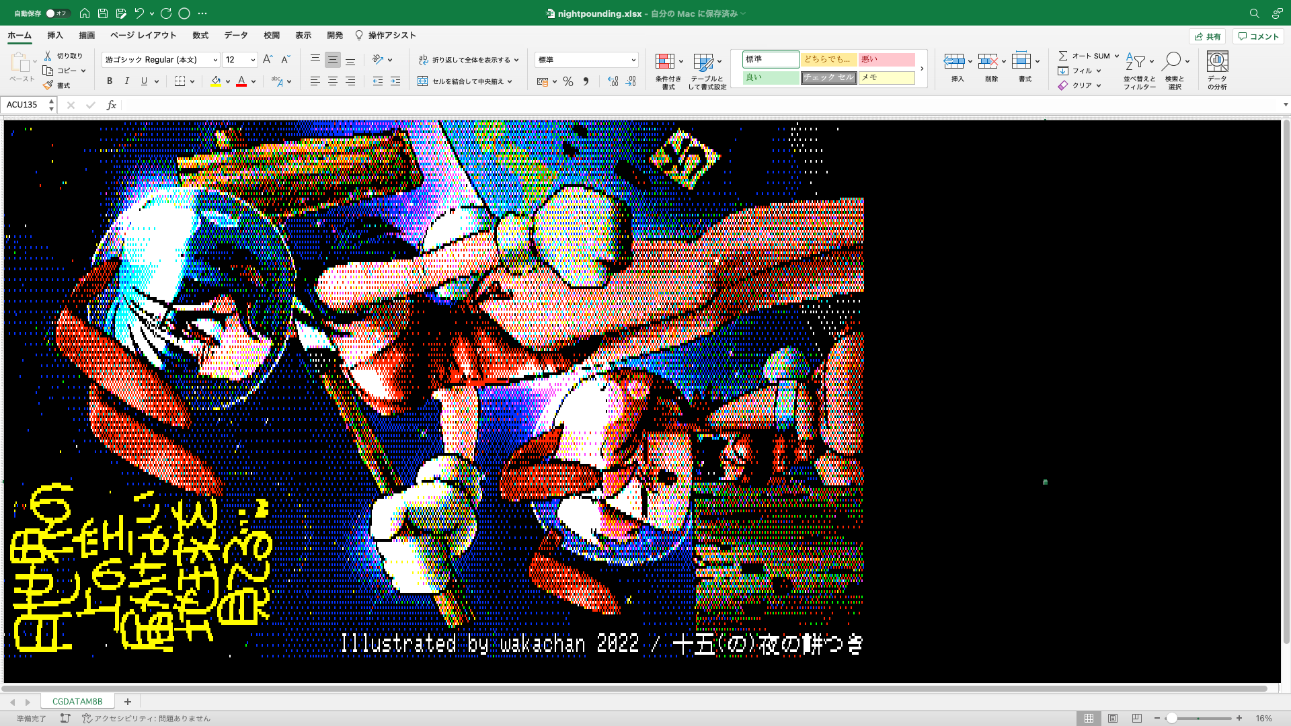
Task: Click the Undo arrow icon
Action: 139,13
